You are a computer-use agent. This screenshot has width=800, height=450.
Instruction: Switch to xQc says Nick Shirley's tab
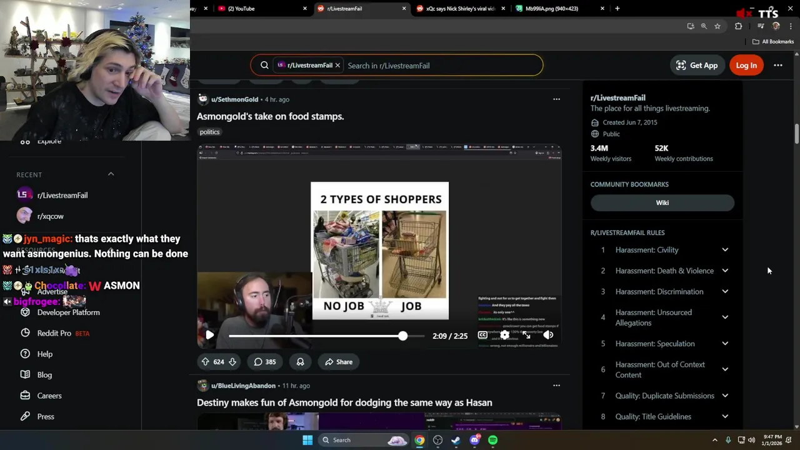(x=459, y=9)
